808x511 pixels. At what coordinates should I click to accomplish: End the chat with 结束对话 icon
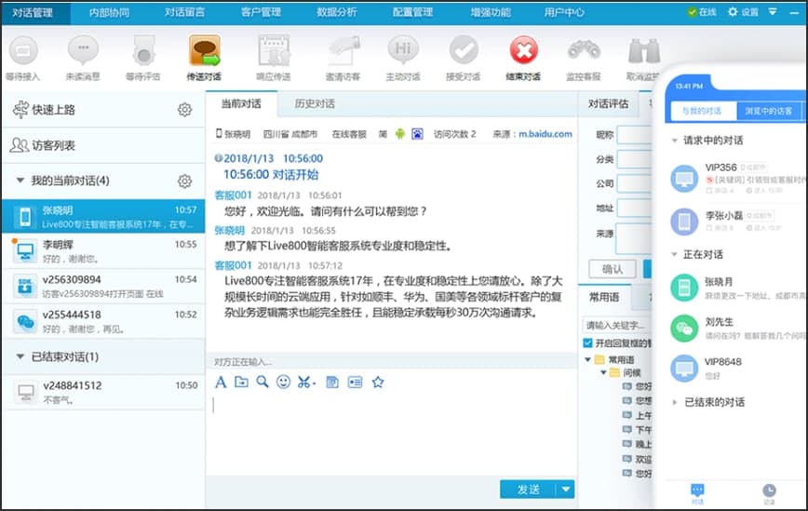(524, 50)
